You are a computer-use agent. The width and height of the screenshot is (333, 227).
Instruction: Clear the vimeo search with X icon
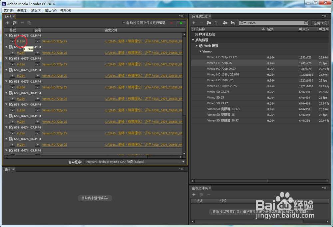pos(306,23)
